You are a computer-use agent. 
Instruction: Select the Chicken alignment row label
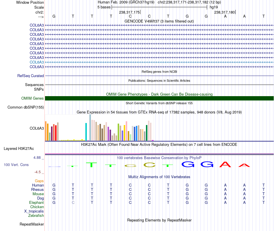click(37, 207)
